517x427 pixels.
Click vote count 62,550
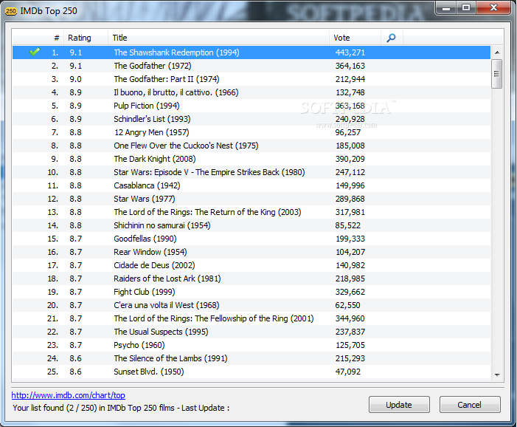348,305
